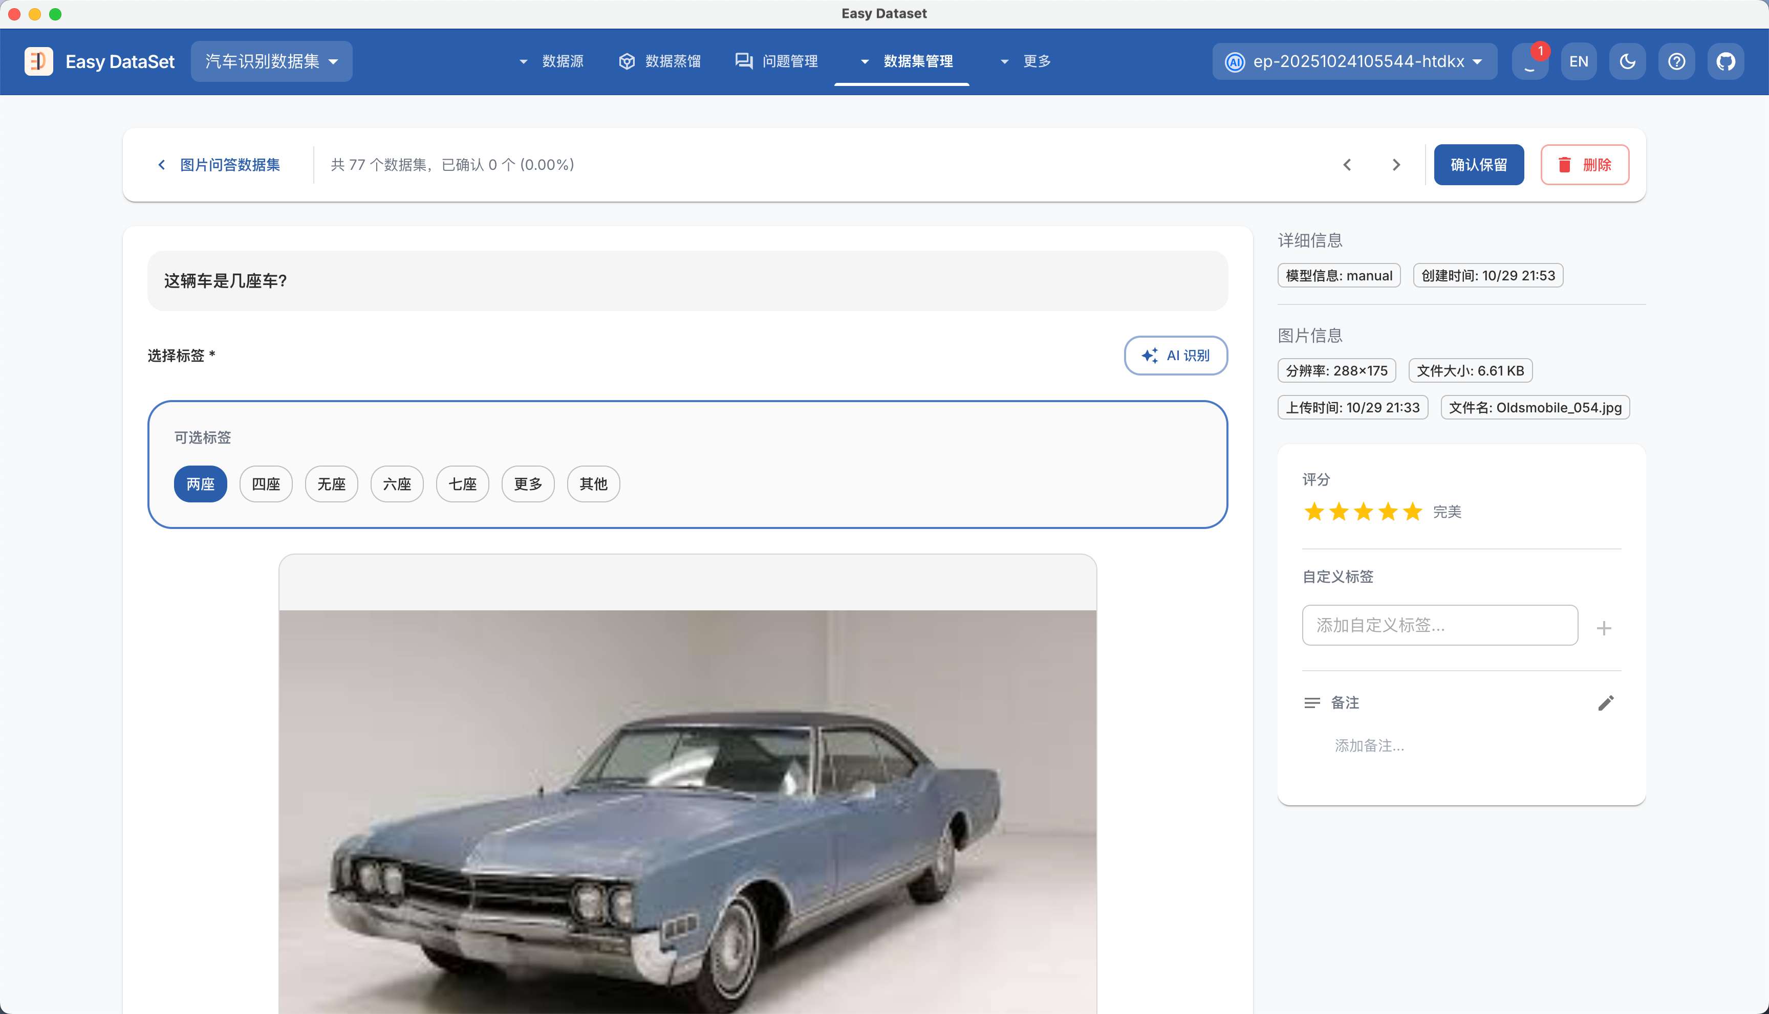This screenshot has width=1769, height=1014.
Task: Go to previous dataset with left chevron
Action: (x=1347, y=165)
